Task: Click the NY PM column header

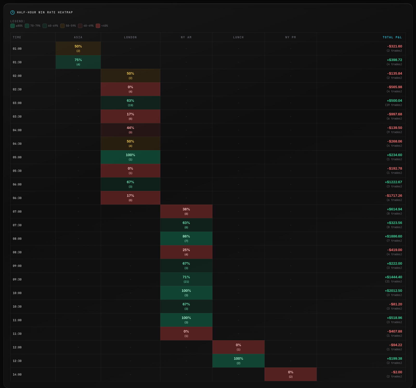Action: pos(291,37)
